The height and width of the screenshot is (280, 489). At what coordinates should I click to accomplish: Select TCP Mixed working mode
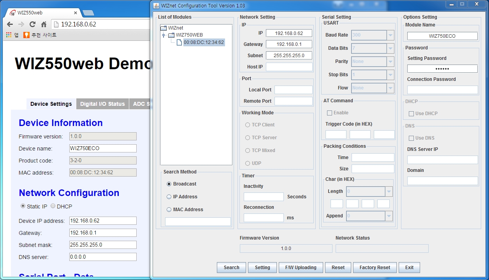248,150
